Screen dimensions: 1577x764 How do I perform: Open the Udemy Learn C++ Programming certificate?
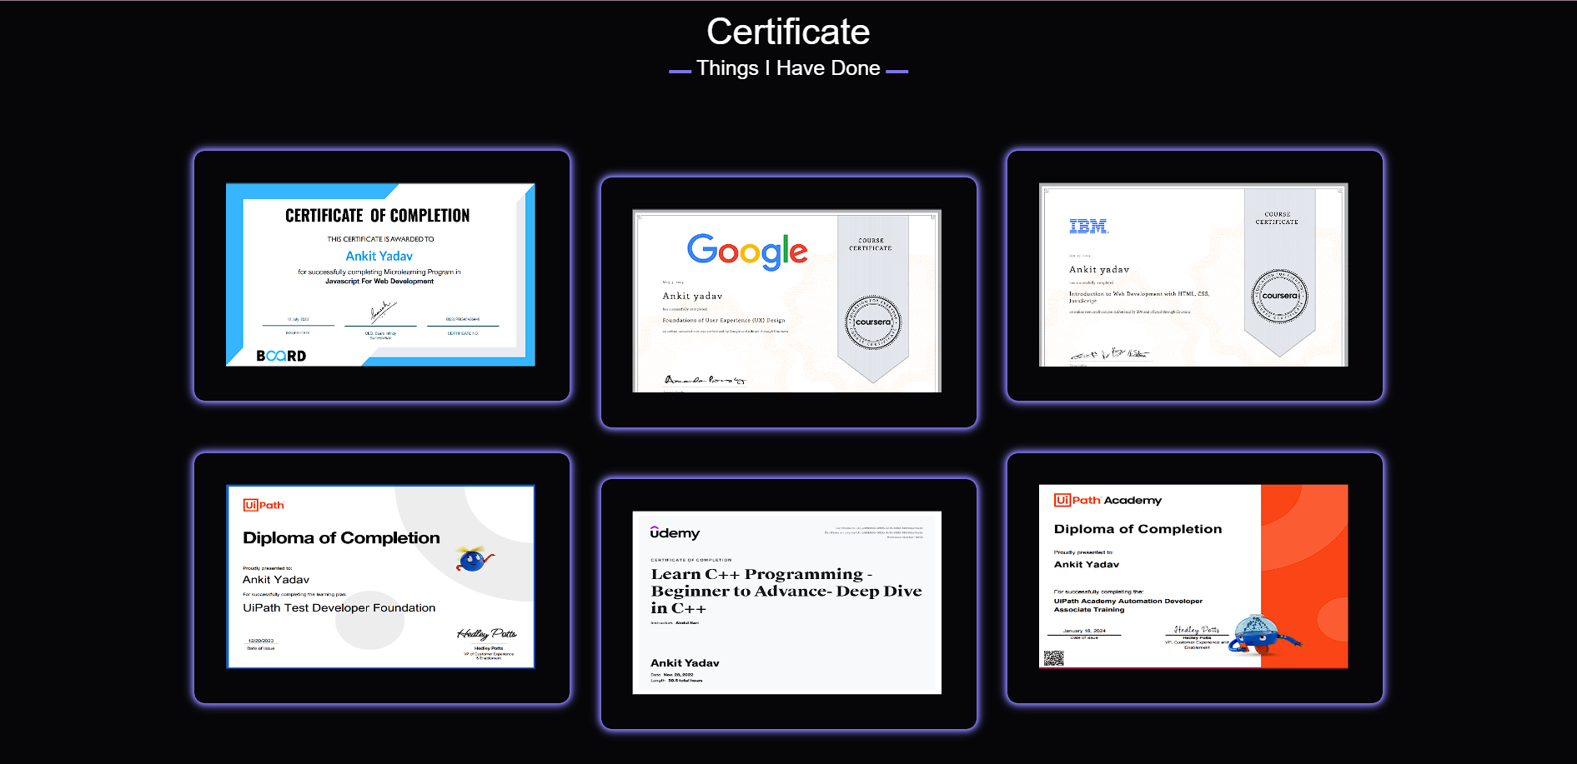[787, 602]
